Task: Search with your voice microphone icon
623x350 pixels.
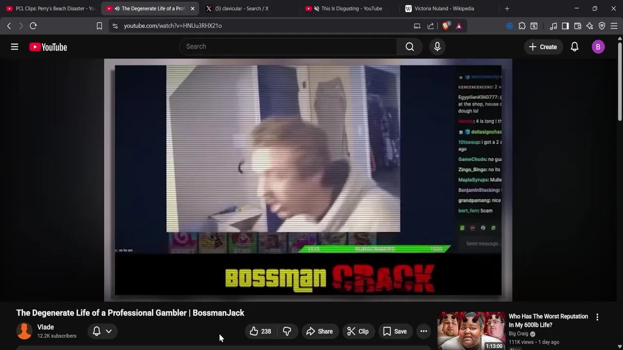Action: (x=437, y=47)
